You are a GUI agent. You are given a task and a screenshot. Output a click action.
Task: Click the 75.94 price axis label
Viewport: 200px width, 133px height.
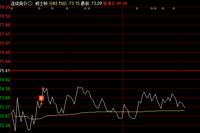point(5,62)
